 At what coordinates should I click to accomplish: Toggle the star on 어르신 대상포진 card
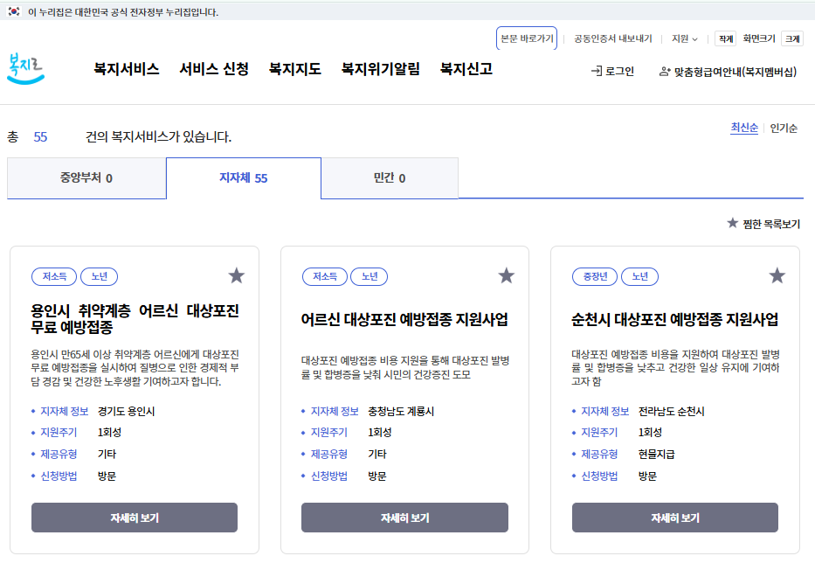click(507, 275)
